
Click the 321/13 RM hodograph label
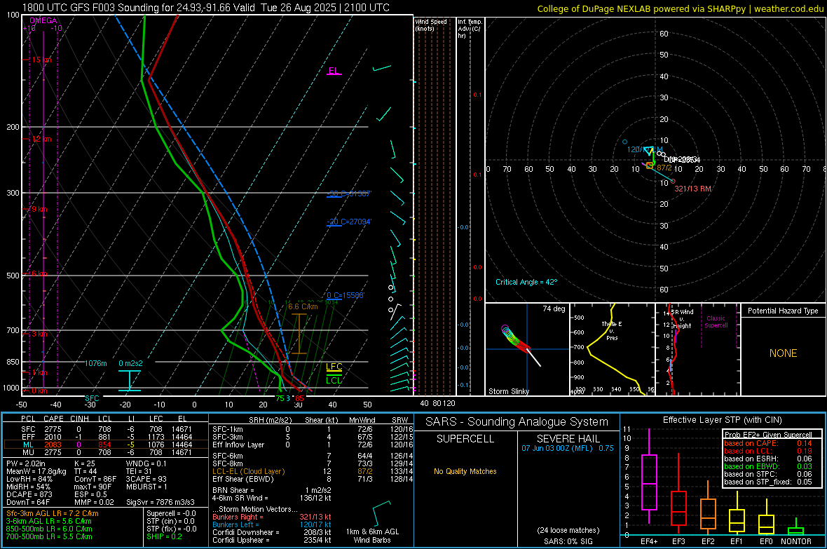(692, 189)
